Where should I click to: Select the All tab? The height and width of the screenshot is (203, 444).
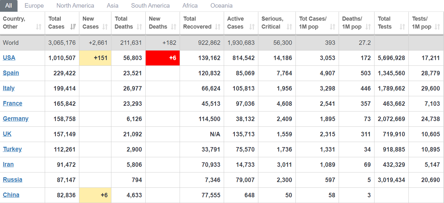tap(9, 6)
